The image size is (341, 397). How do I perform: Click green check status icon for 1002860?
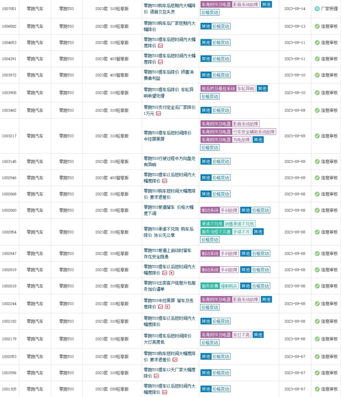click(317, 211)
